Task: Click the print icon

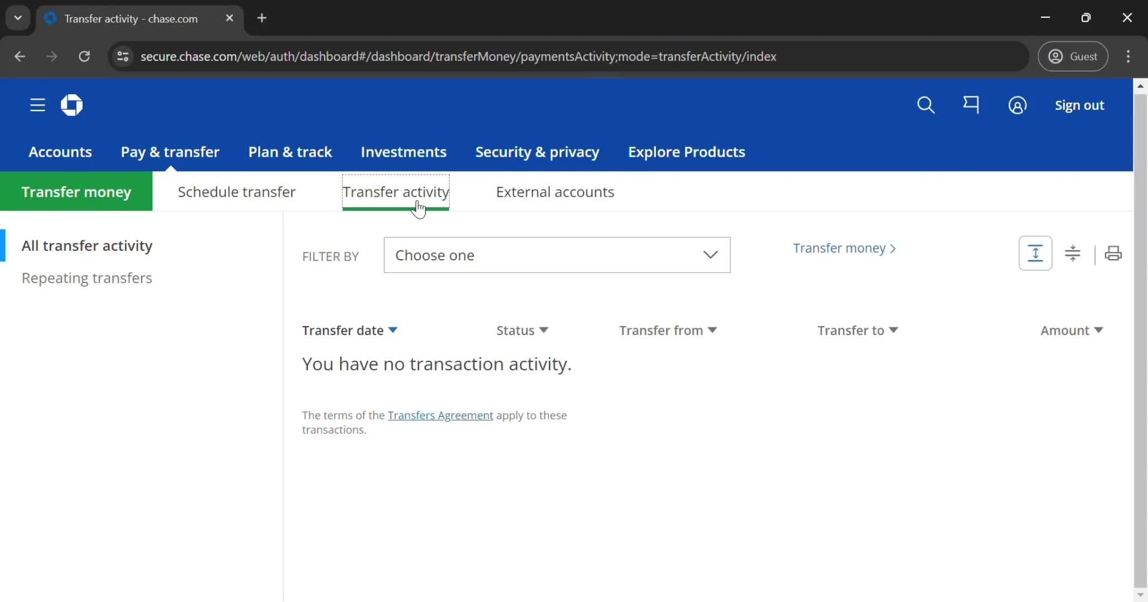Action: 1112,253
